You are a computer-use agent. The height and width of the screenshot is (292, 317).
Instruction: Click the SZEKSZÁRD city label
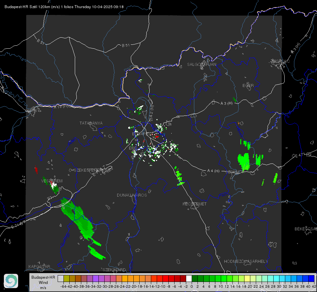tap(114, 270)
